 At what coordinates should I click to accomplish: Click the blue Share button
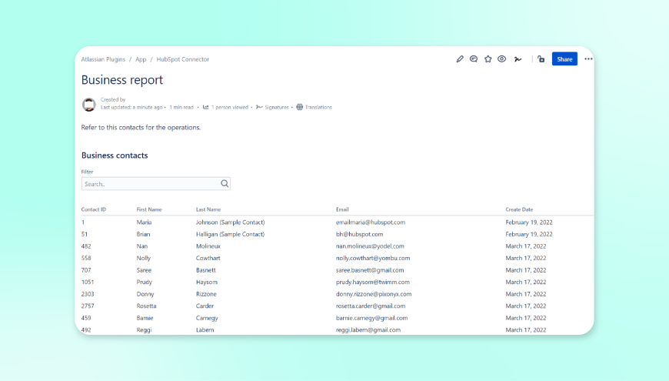click(564, 59)
